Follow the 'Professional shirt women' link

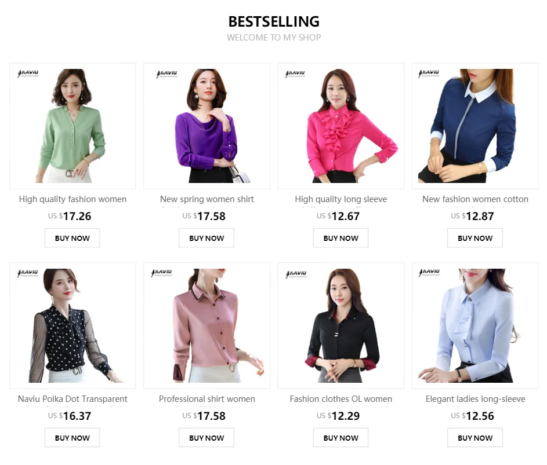[x=207, y=399]
